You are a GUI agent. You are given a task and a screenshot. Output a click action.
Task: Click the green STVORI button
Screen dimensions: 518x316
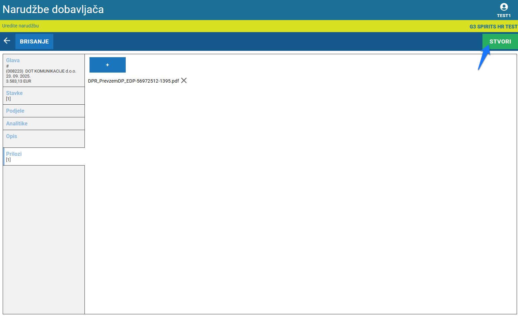tap(500, 41)
